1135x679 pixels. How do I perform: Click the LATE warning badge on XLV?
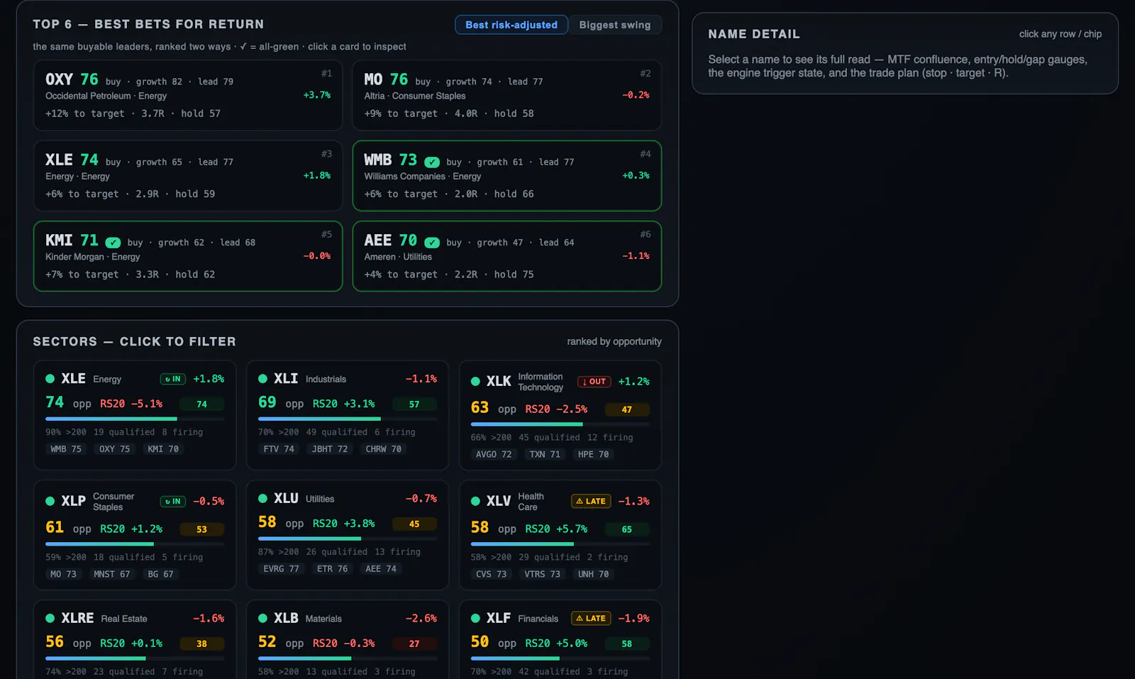point(591,501)
